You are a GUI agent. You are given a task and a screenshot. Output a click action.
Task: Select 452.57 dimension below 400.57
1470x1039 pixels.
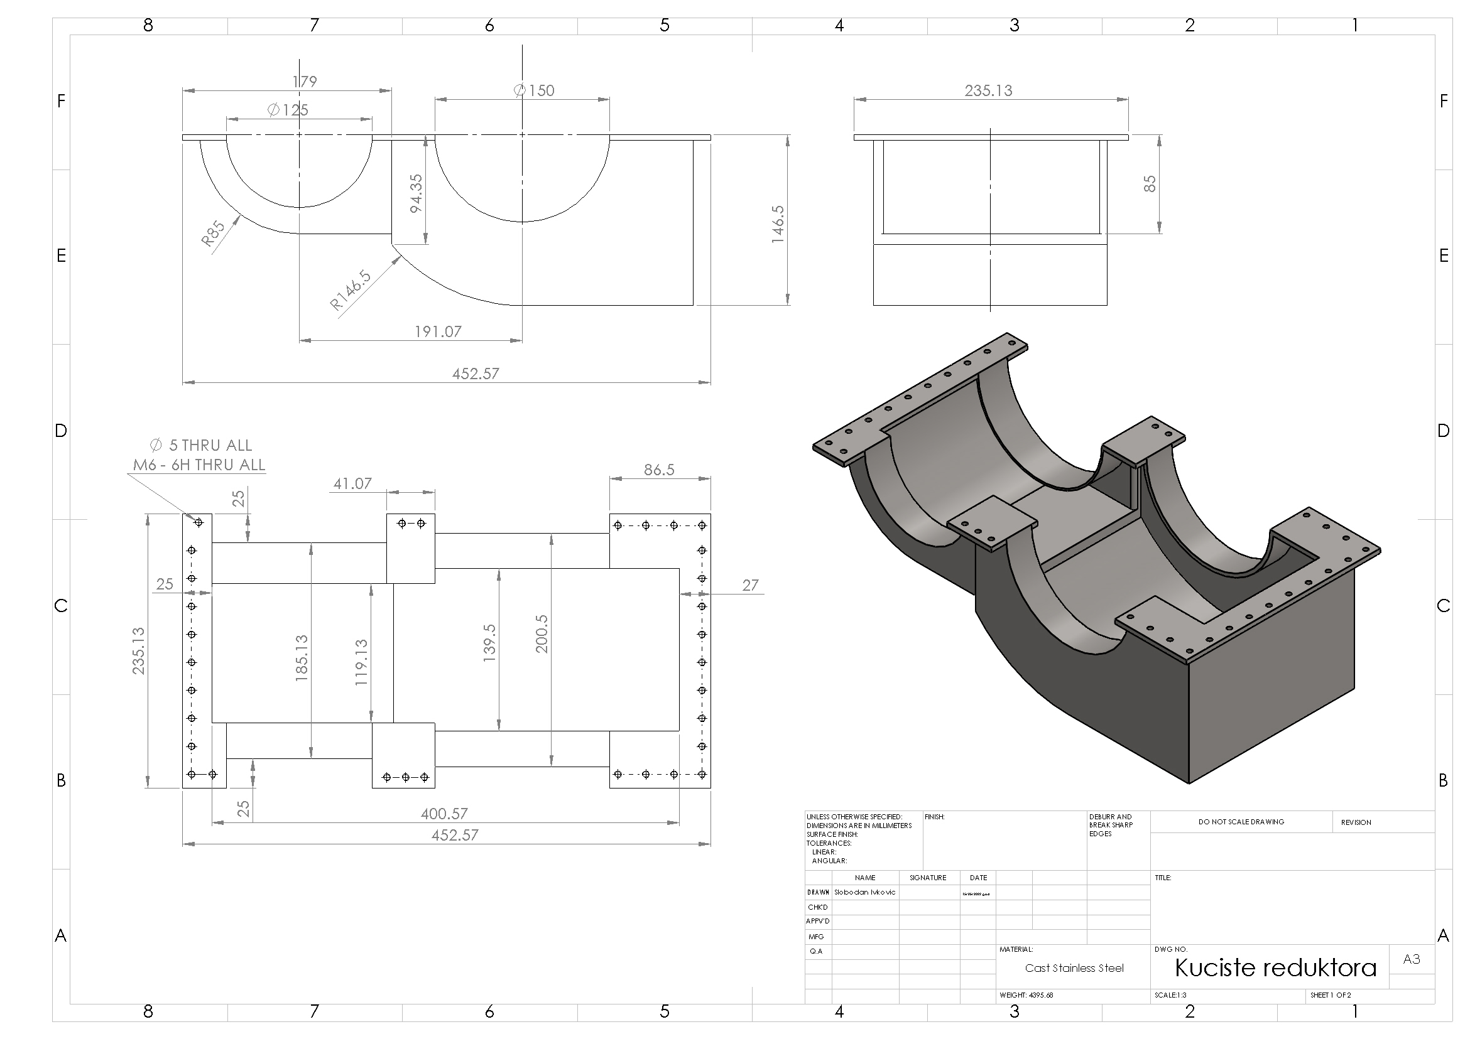coord(455,835)
